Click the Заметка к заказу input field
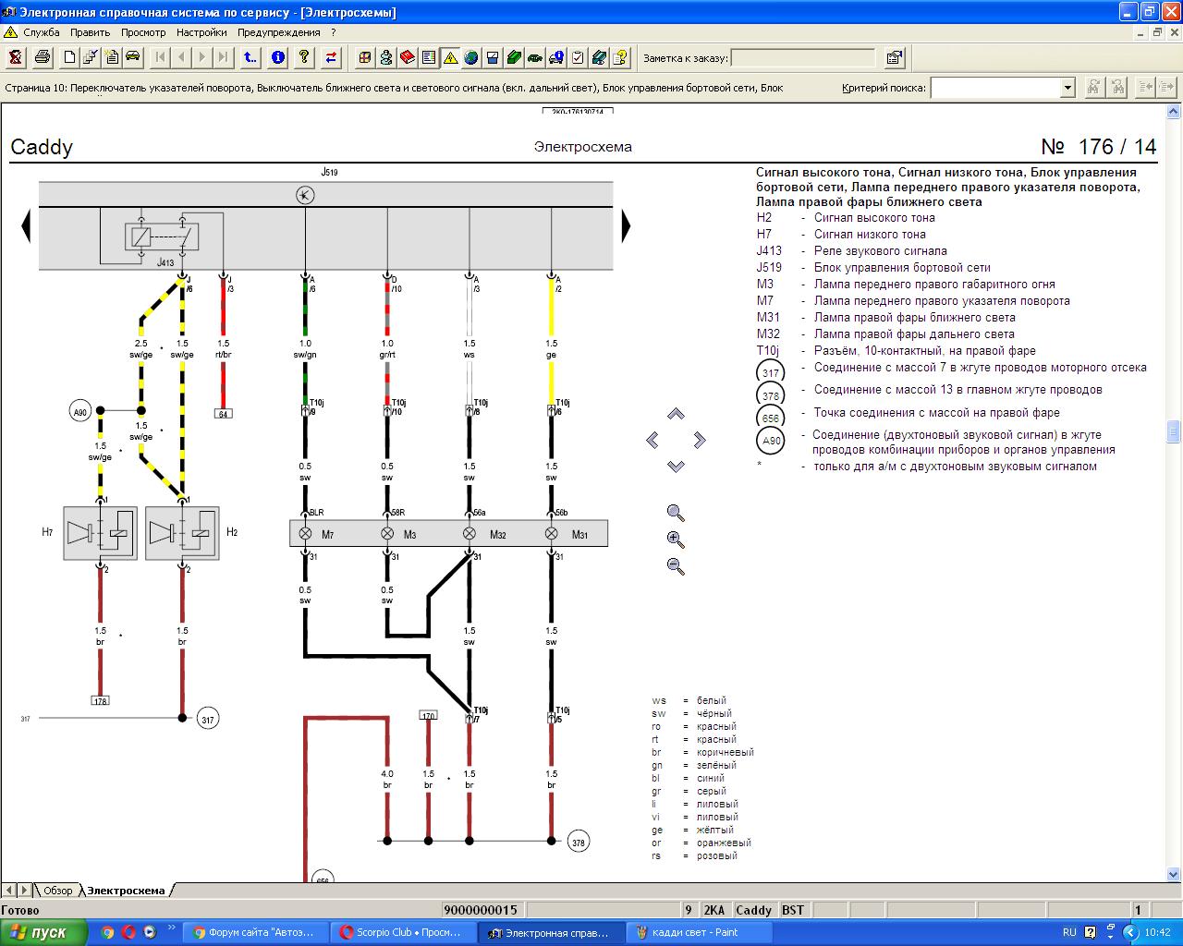Image resolution: width=1183 pixels, height=946 pixels. pos(803,58)
